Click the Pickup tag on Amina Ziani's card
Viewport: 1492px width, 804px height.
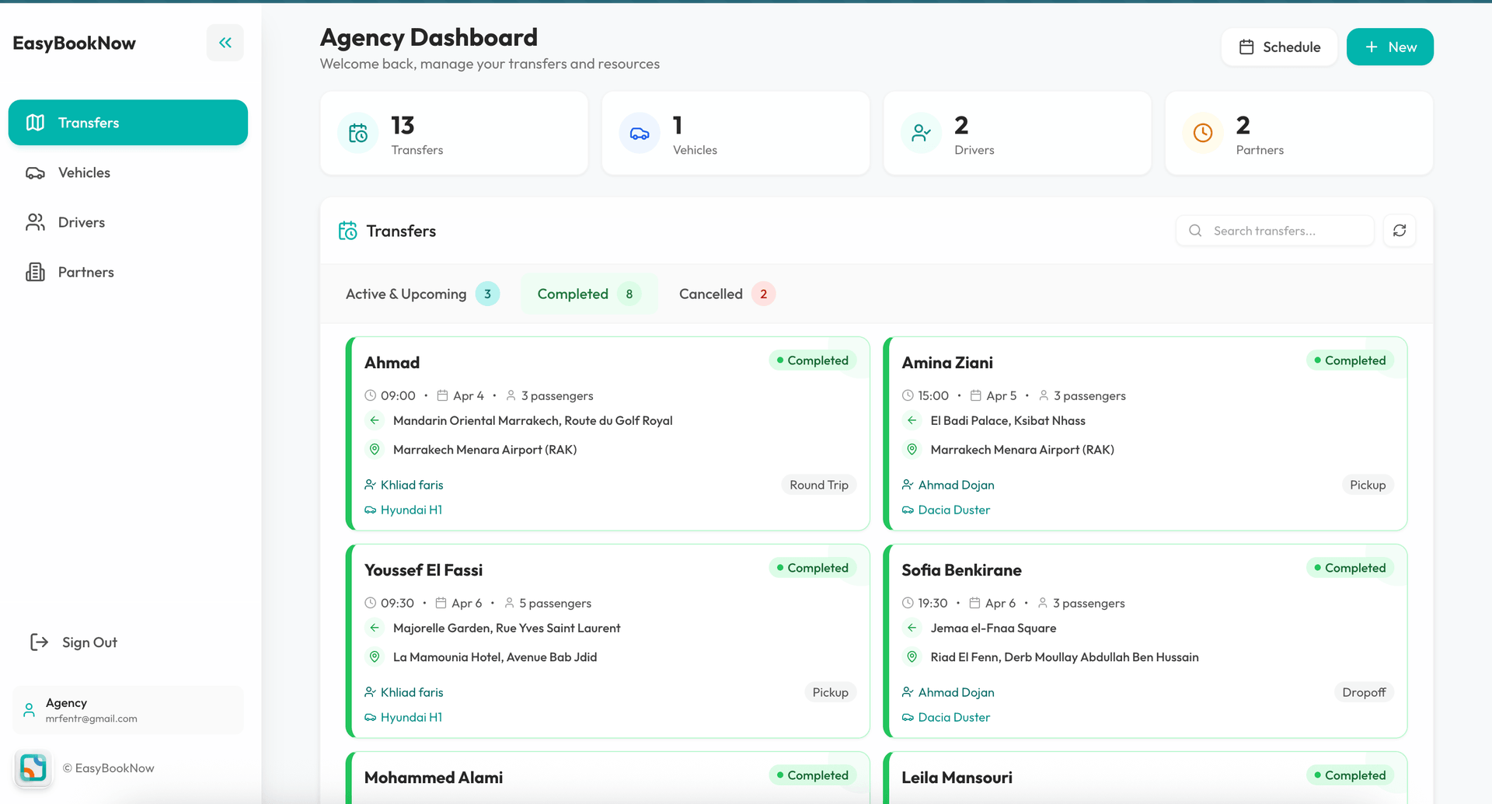tap(1368, 485)
